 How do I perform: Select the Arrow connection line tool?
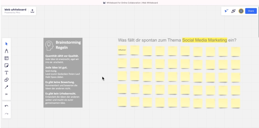7,87
